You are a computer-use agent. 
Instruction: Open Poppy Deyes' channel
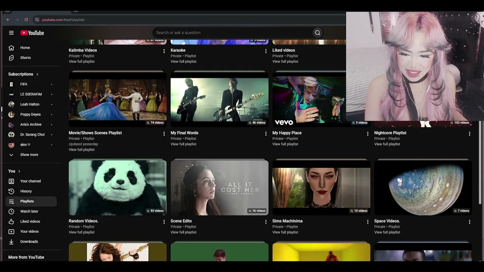[31, 114]
